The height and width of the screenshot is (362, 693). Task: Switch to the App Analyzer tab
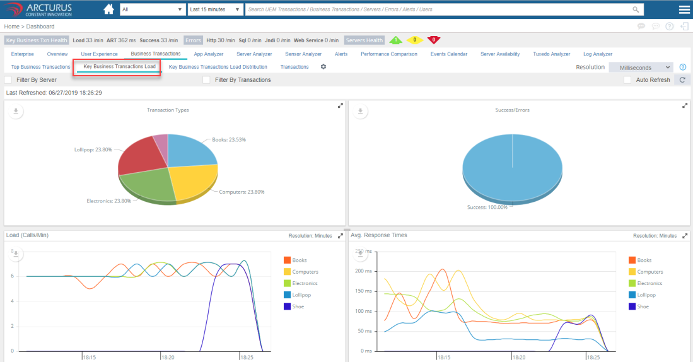[x=208, y=54]
